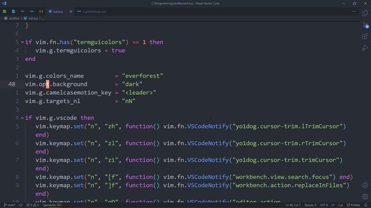Click the "dark" string value
The height and width of the screenshot is (208, 371).
pos(132,84)
